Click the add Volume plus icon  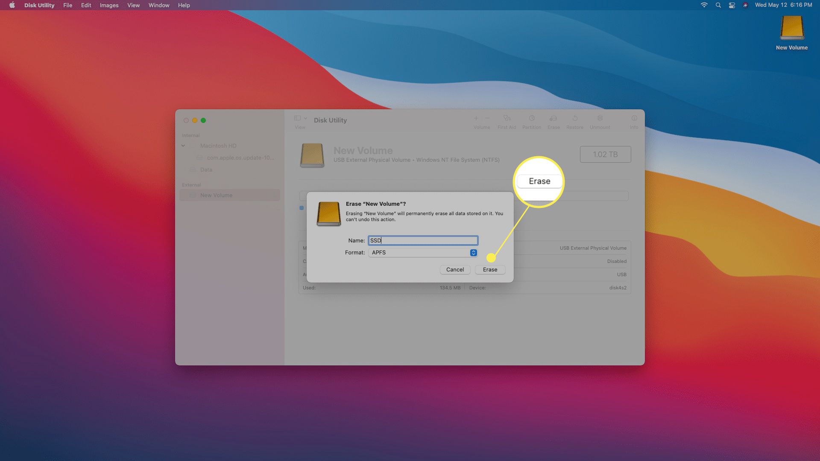click(476, 118)
